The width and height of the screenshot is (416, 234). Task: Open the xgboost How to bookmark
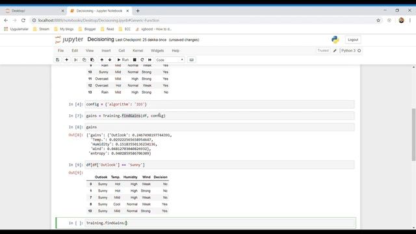click(x=153, y=29)
